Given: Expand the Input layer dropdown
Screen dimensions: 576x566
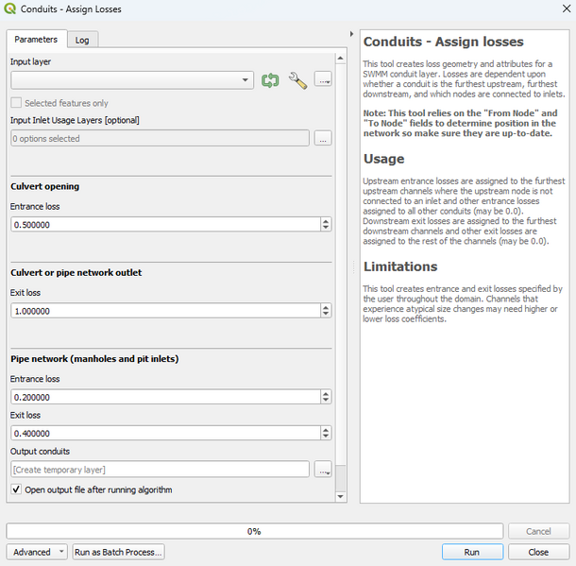Looking at the screenshot, I should [246, 80].
